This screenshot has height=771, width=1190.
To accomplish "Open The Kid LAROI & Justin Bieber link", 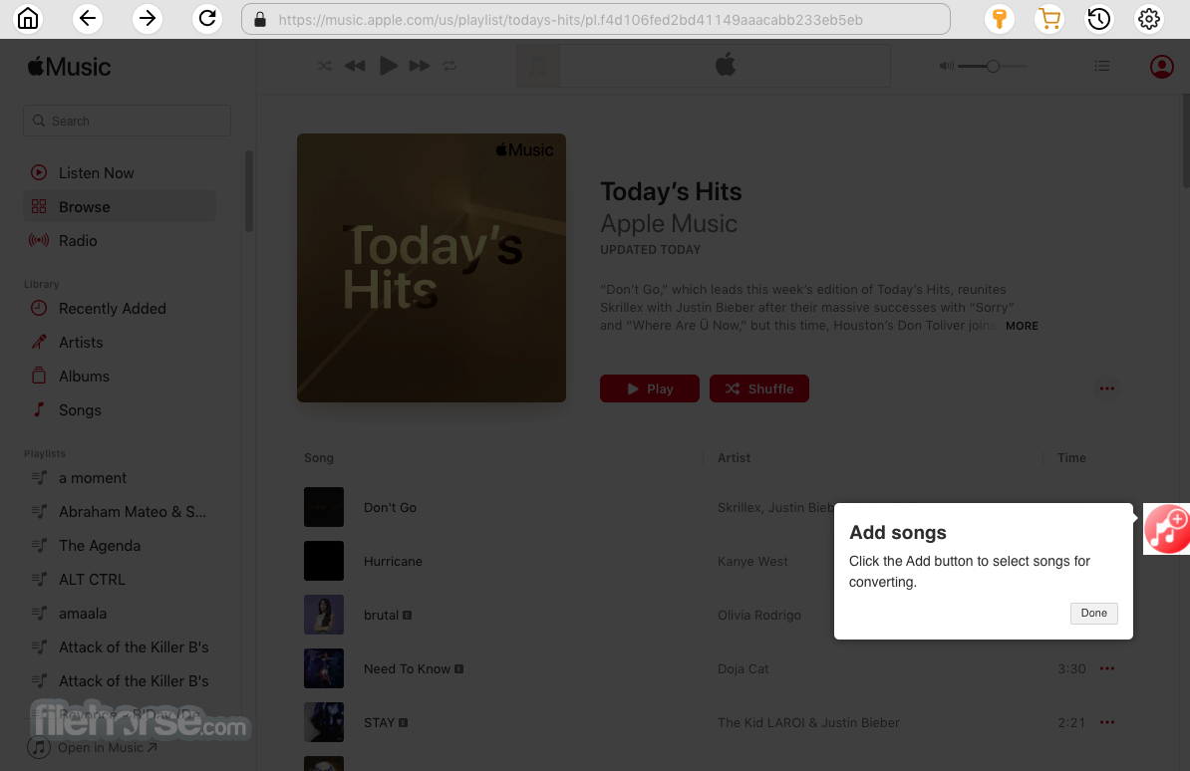I will (x=808, y=723).
